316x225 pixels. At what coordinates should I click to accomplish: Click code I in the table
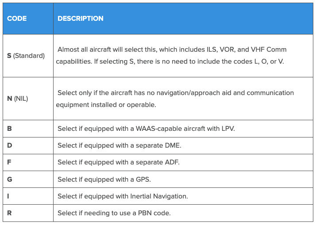8,196
